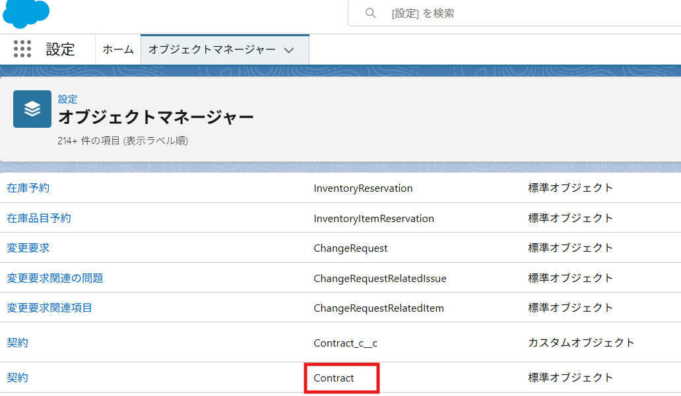Open the App Launcher dots grid

tap(22, 49)
